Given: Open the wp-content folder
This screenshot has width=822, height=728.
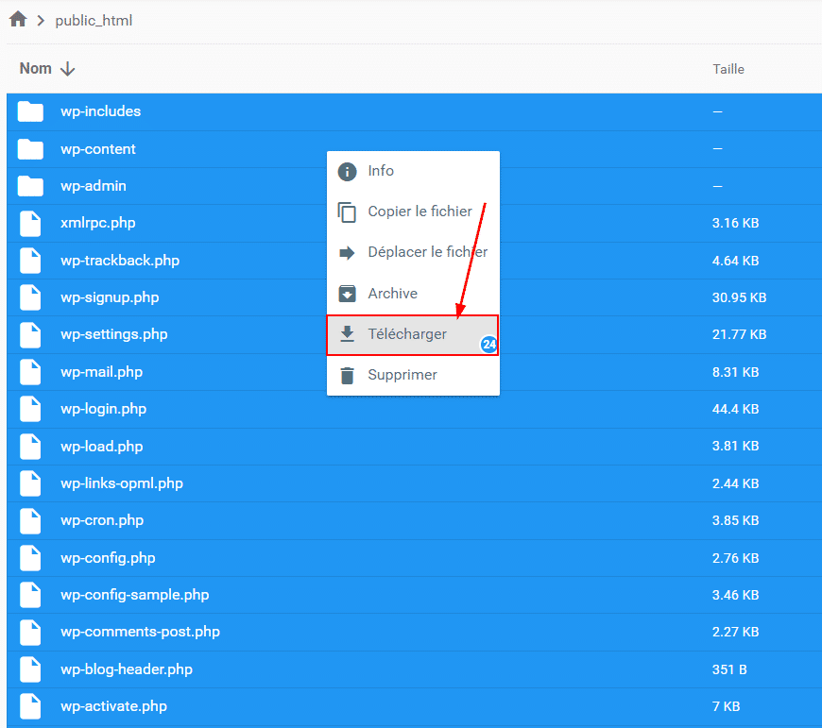Looking at the screenshot, I should point(98,149).
